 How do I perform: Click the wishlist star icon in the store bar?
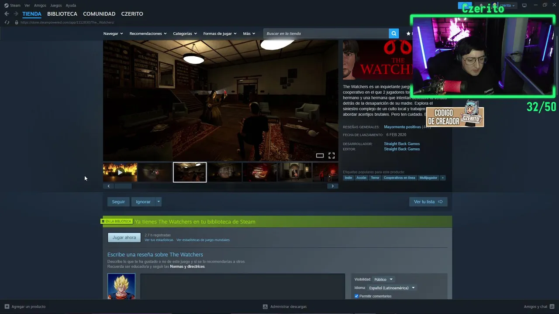(408, 34)
